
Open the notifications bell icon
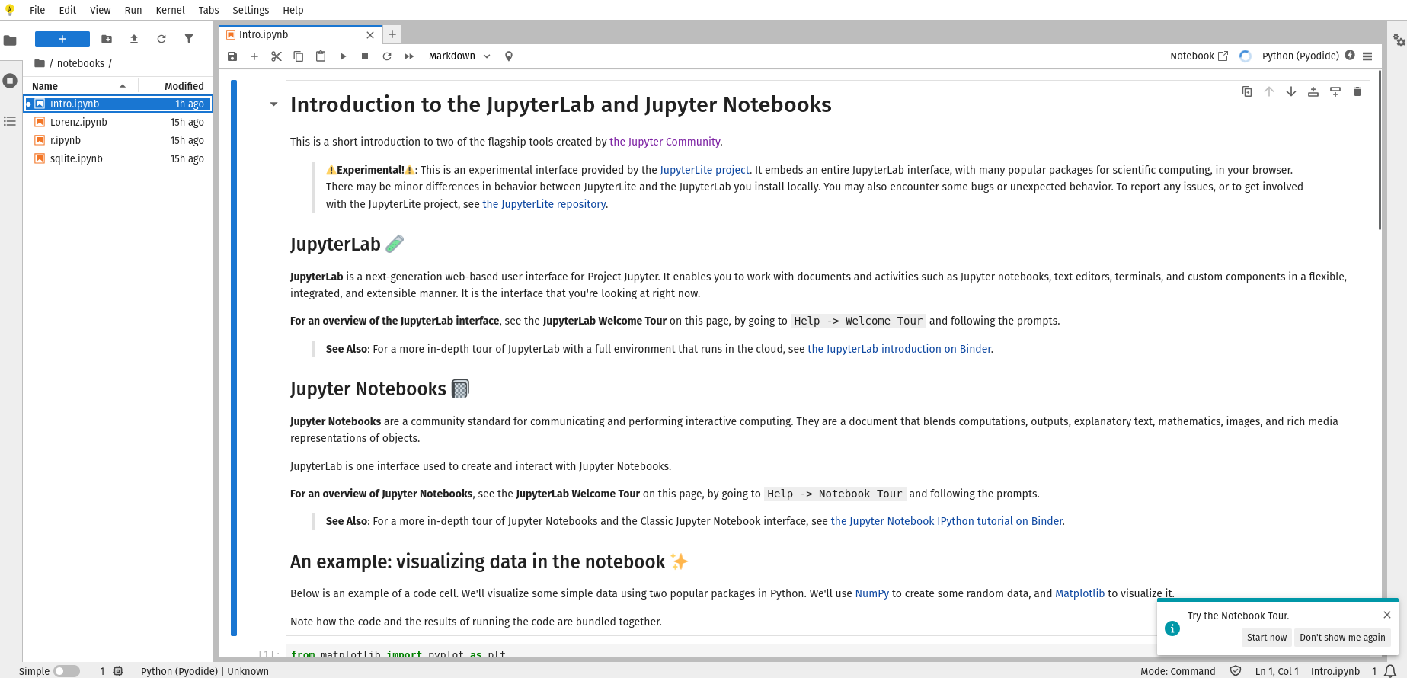pyautogui.click(x=1390, y=671)
